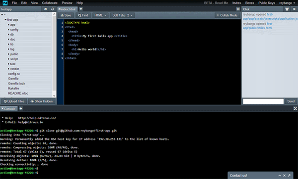This screenshot has height=179, width=298.
Task: Open the Edit menu
Action: (24, 3)
